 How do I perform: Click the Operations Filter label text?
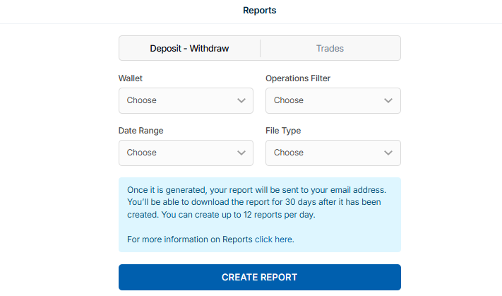tap(297, 78)
